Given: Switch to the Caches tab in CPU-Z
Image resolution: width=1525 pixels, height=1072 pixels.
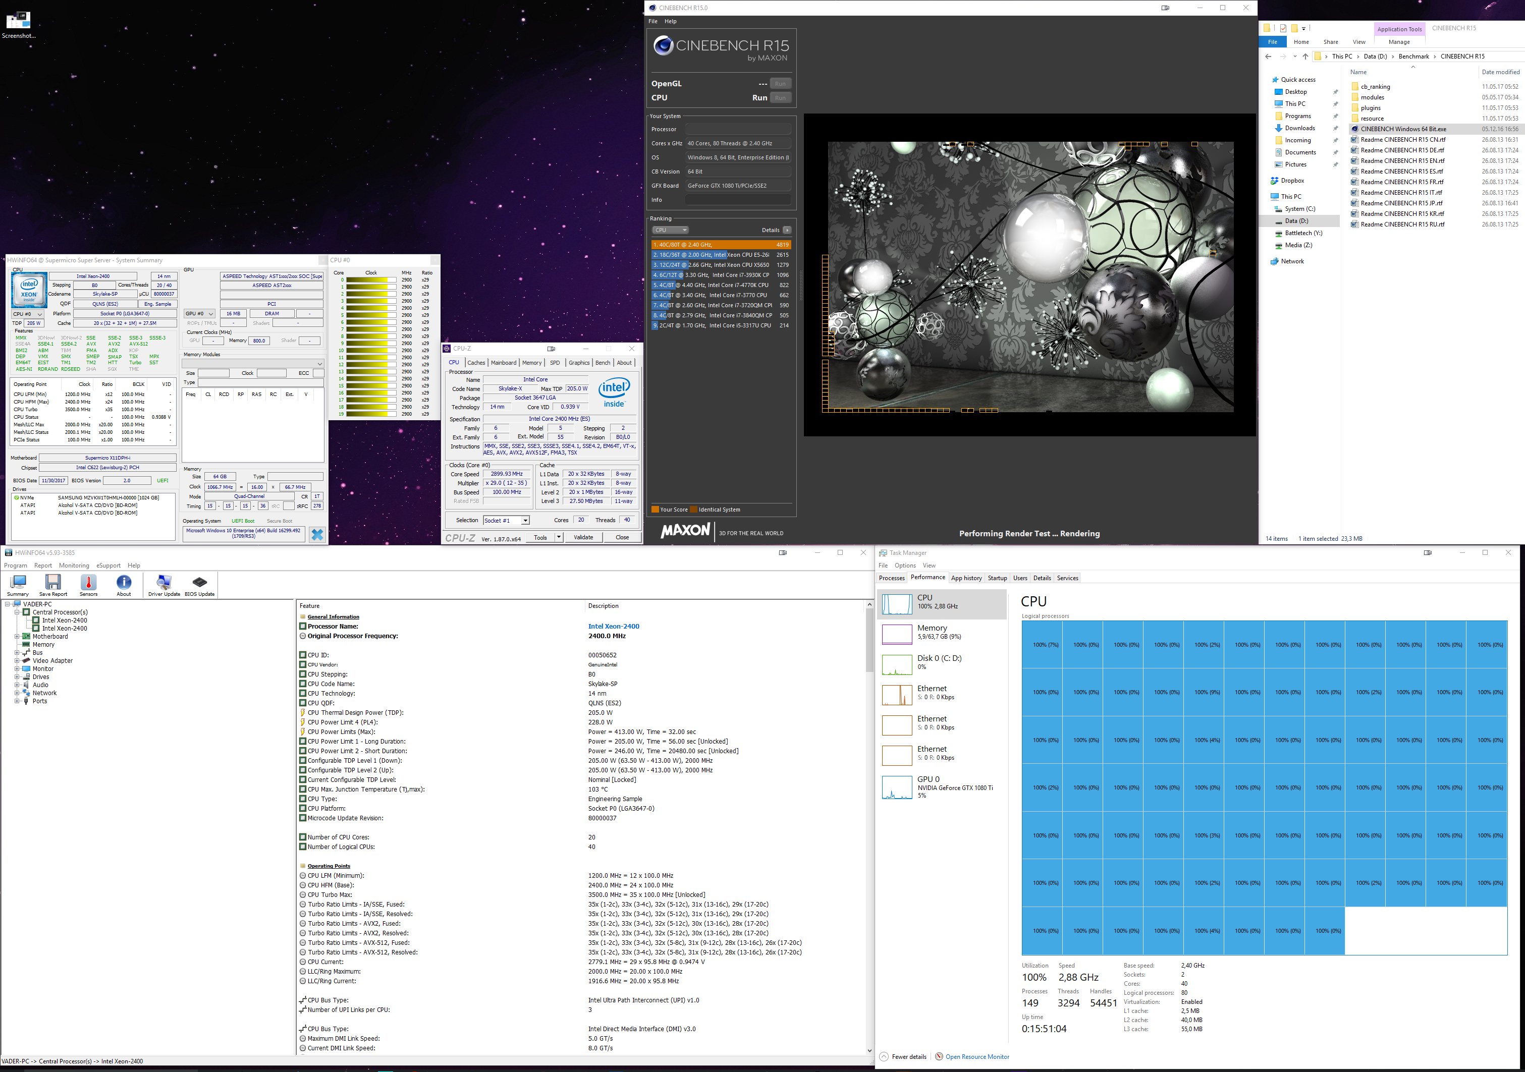Looking at the screenshot, I should [476, 363].
